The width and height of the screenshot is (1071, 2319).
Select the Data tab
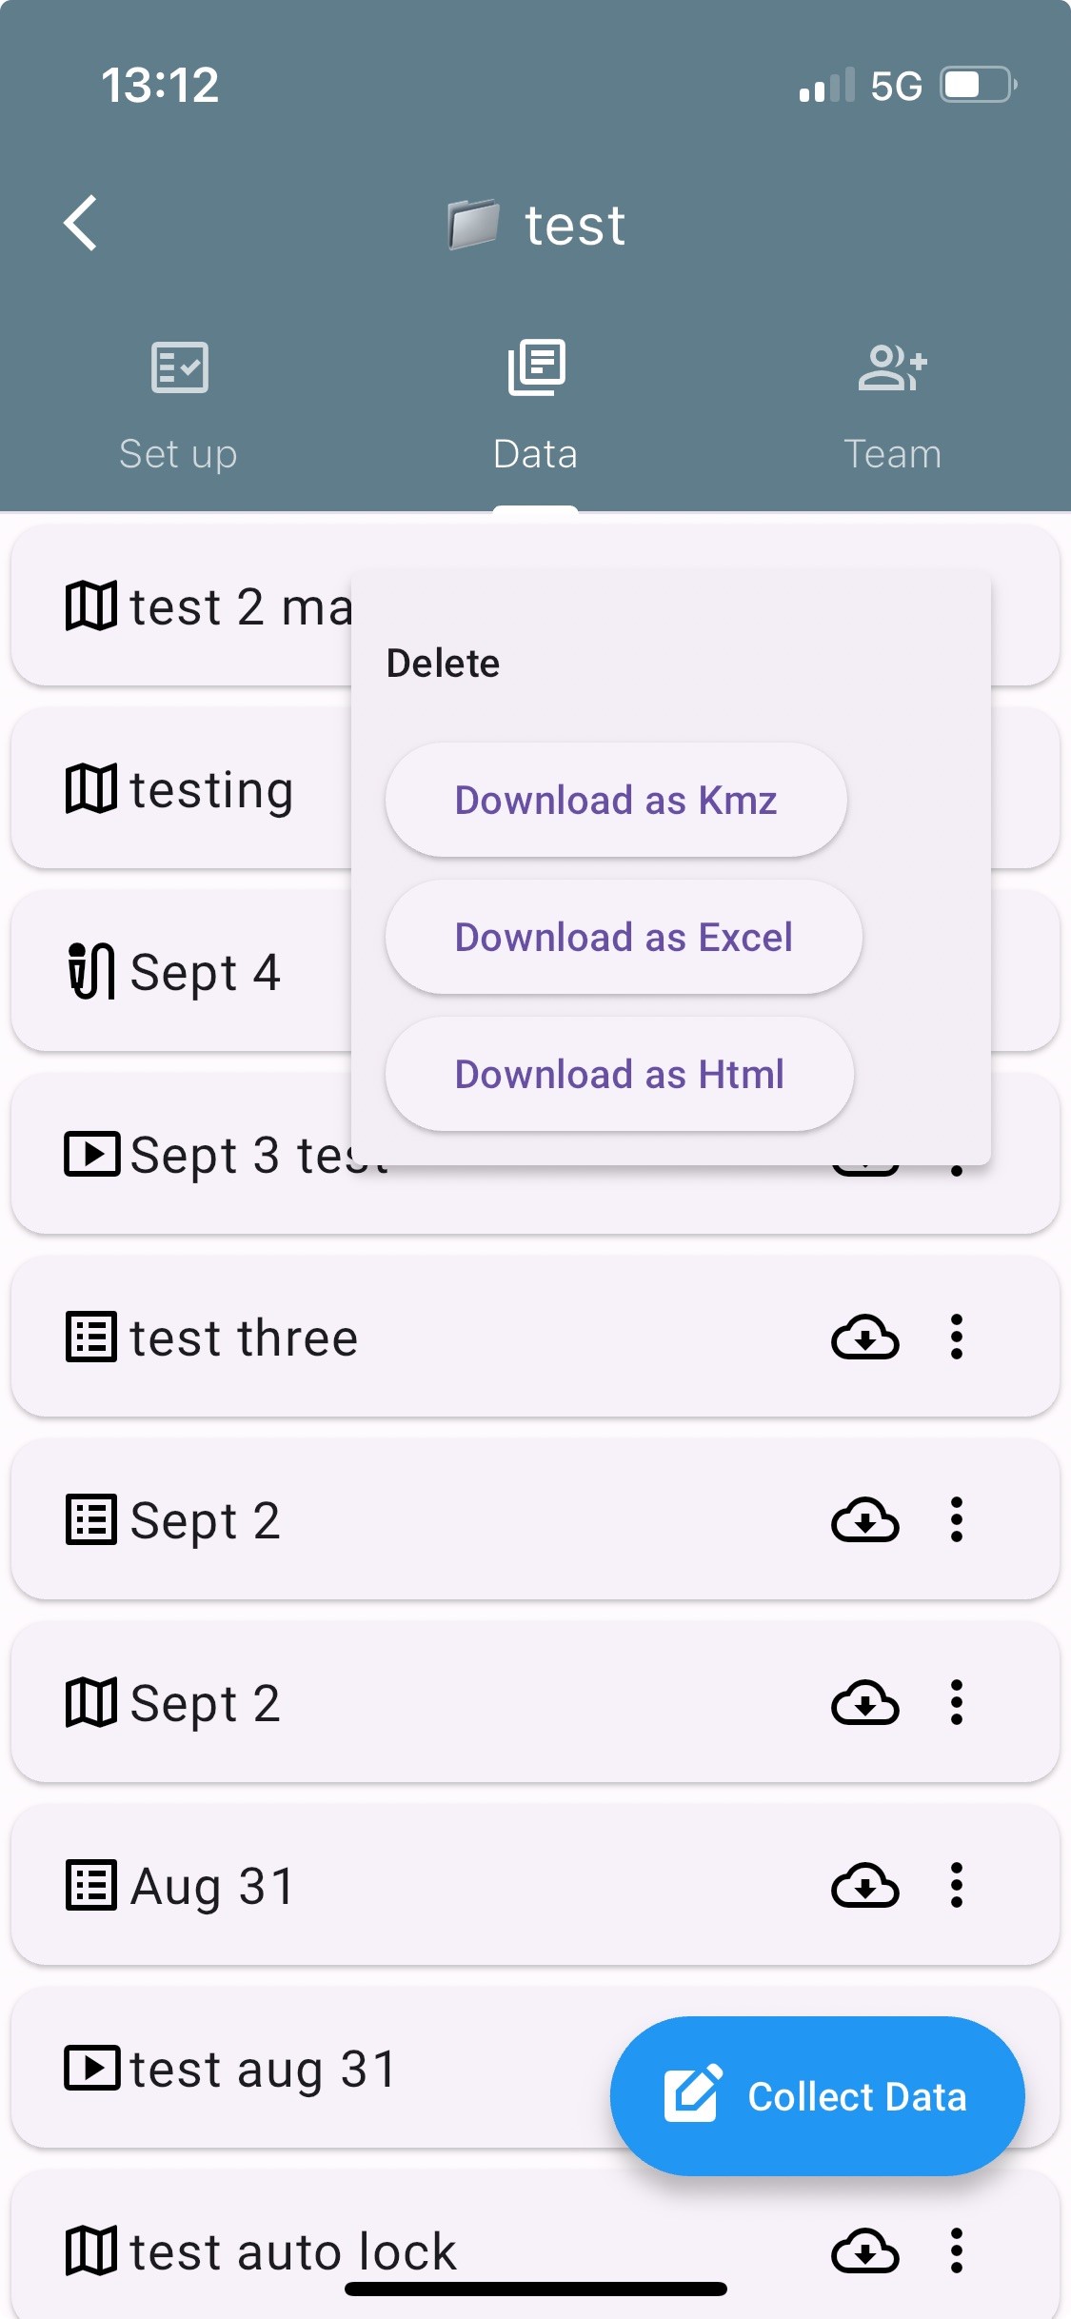click(x=535, y=406)
